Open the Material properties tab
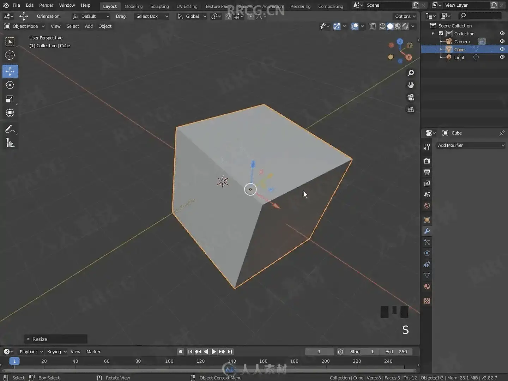508x381 pixels. 427,286
